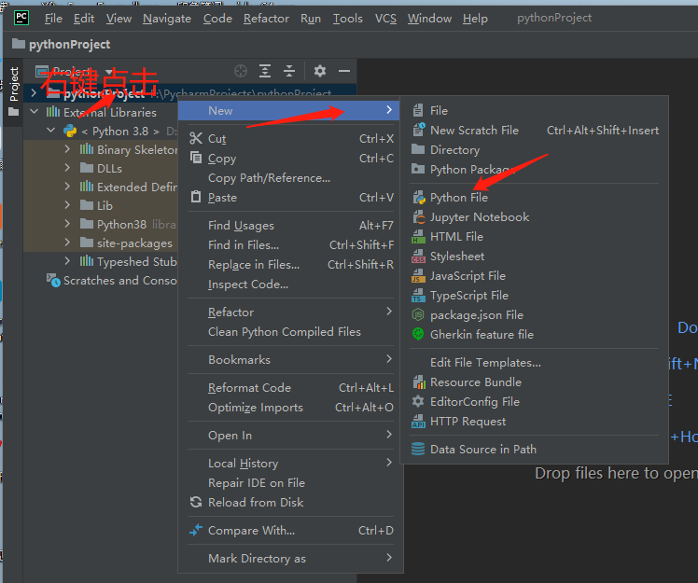This screenshot has width=698, height=583.
Task: Click the Collapse All icon in Project panel
Action: pyautogui.click(x=289, y=71)
